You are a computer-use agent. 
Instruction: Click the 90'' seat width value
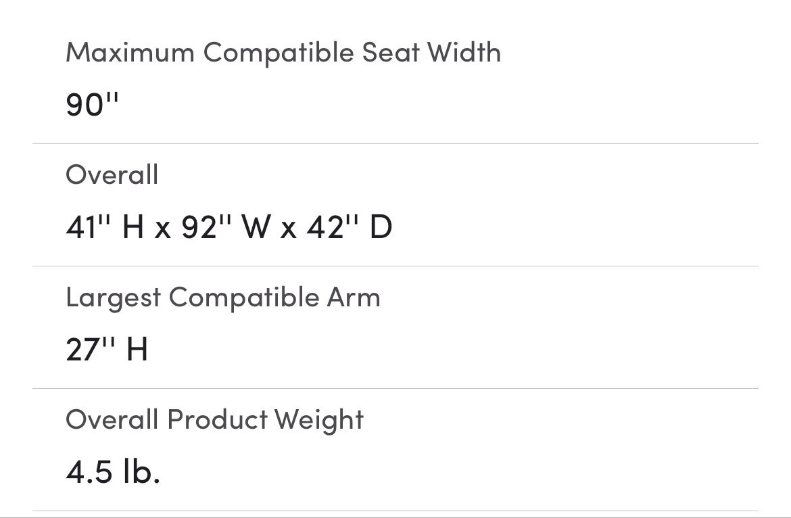[93, 105]
